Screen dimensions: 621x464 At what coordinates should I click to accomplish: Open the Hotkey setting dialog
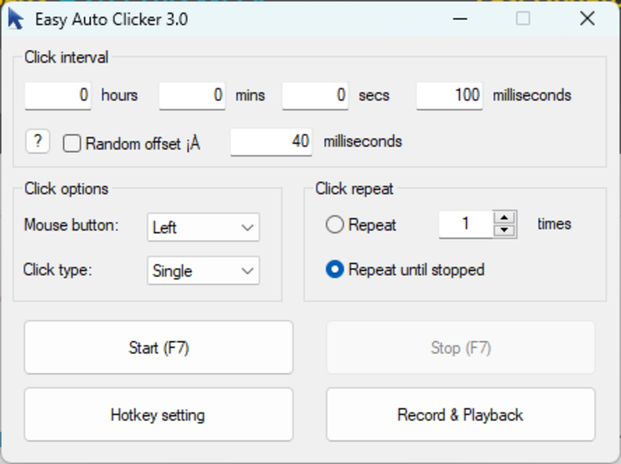pyautogui.click(x=158, y=414)
